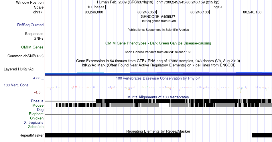Click the long left RepeatMasker block
The image size is (272, 142).
click(x=113, y=135)
